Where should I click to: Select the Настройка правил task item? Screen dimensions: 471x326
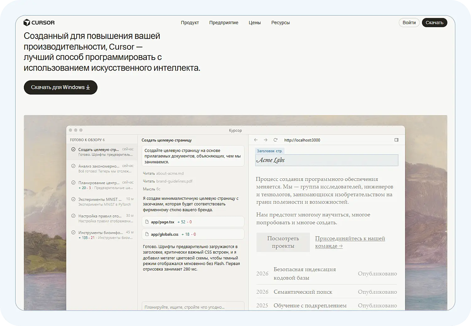[102, 218]
